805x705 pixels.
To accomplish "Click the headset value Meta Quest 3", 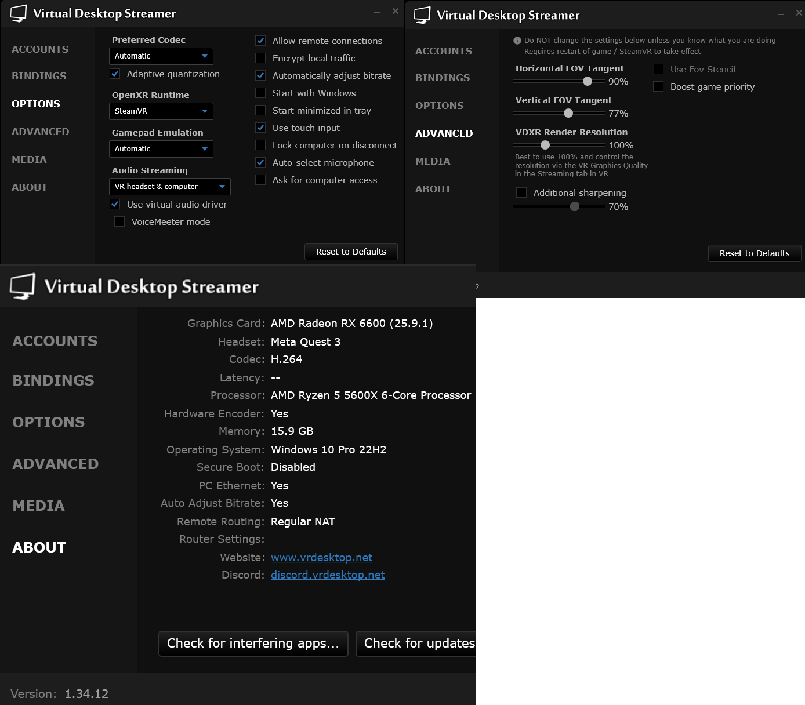I will (306, 342).
